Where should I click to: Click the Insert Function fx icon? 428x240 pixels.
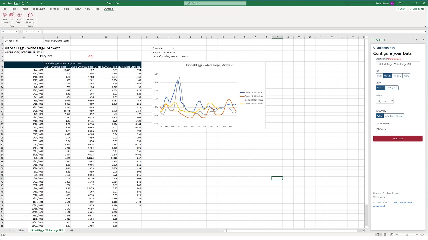pyautogui.click(x=39, y=32)
